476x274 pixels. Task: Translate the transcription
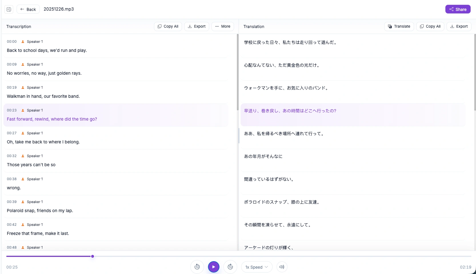click(x=399, y=27)
